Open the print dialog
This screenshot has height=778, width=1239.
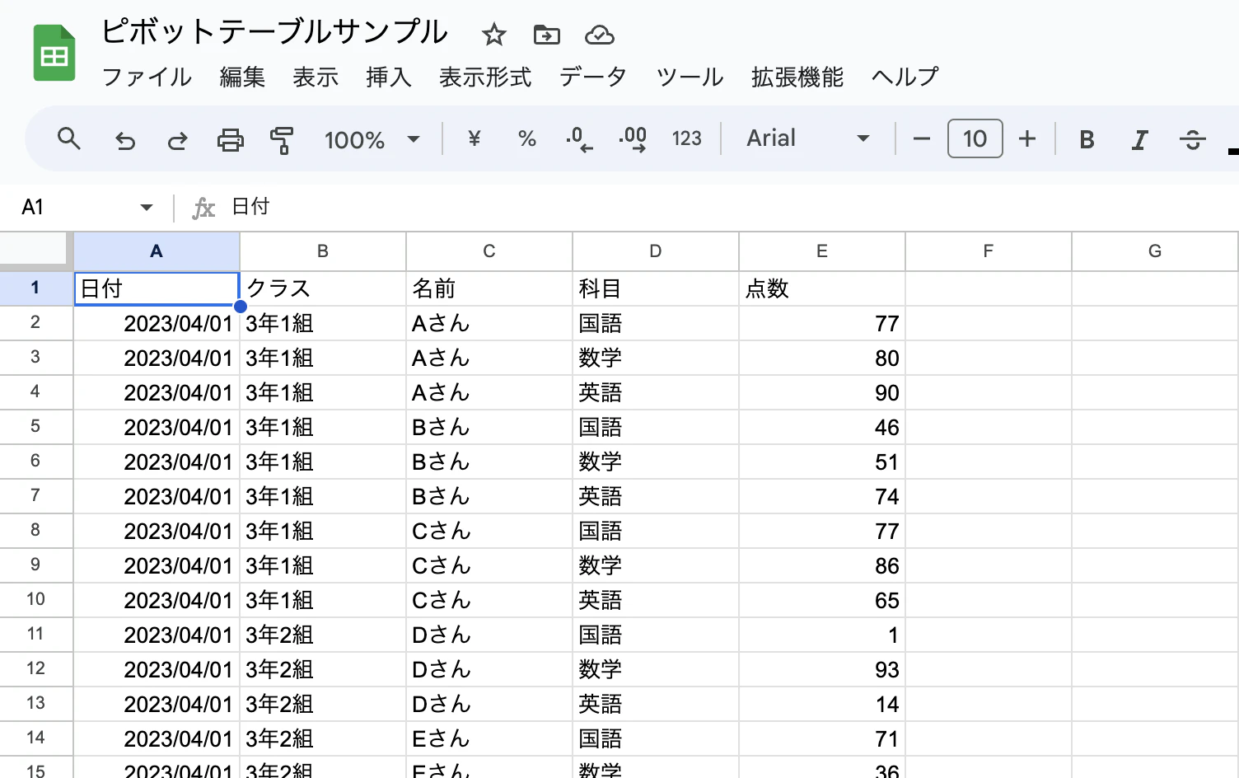(x=231, y=139)
